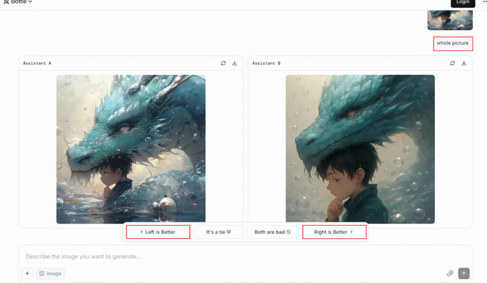
Task: Open the three-dot menu beside Login
Action: pyautogui.click(x=484, y=2)
